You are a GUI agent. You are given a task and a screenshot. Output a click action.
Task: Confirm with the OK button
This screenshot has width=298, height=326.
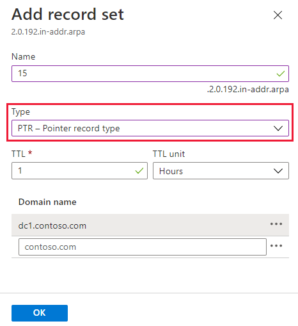[x=40, y=313]
